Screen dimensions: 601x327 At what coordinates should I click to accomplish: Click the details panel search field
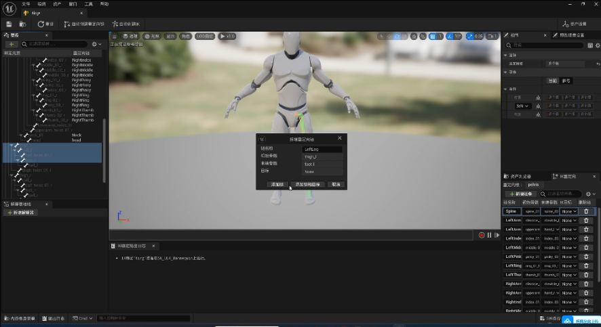pos(545,45)
